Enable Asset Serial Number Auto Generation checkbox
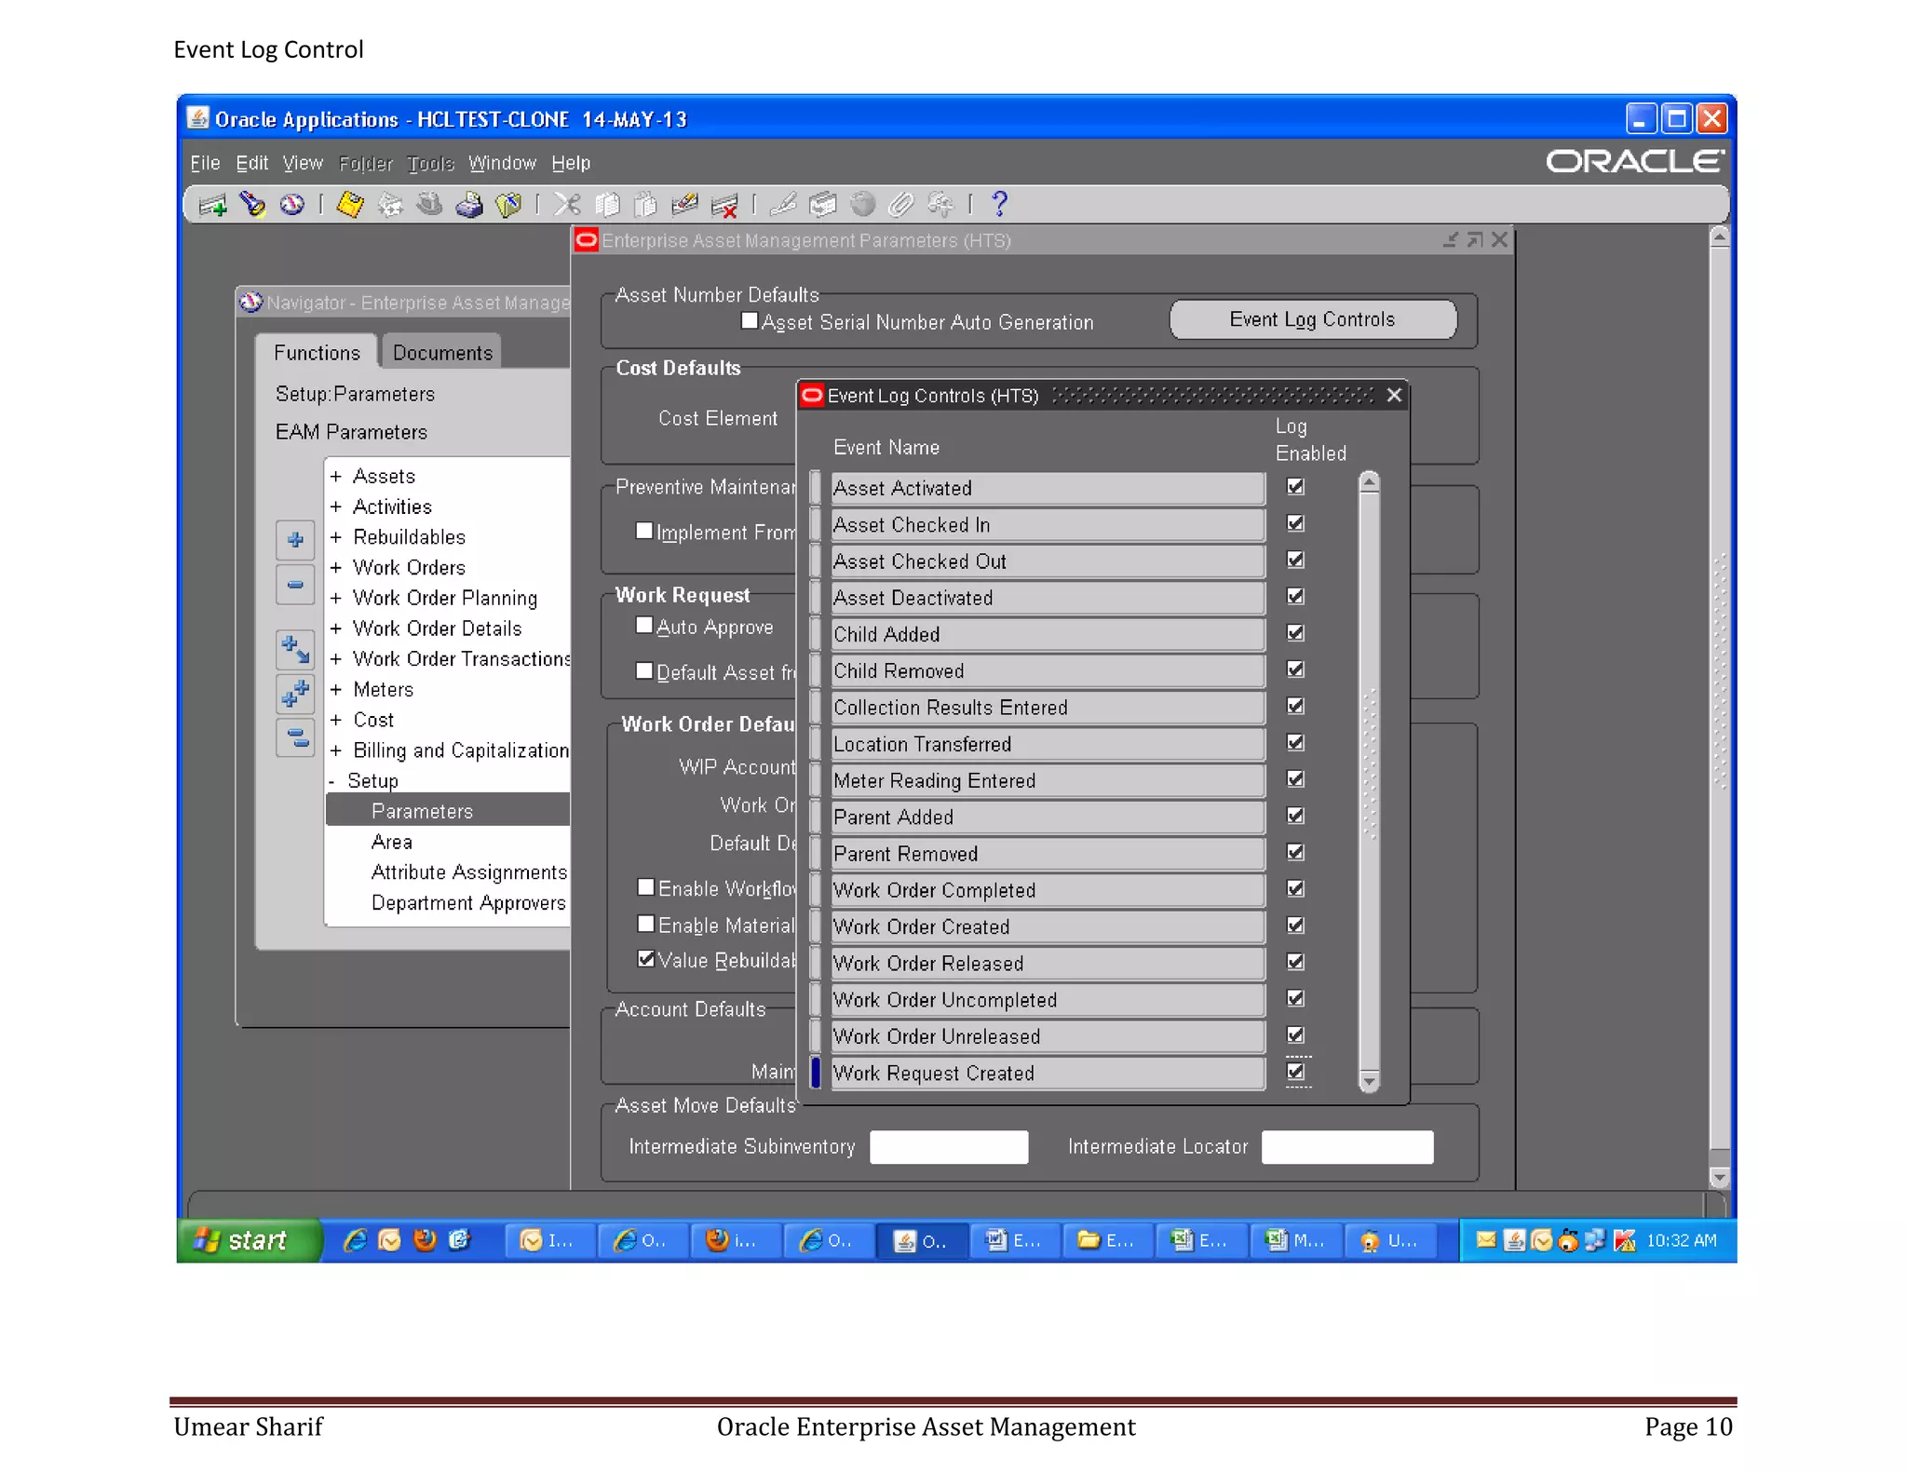The image size is (1907, 1473). coord(749,320)
